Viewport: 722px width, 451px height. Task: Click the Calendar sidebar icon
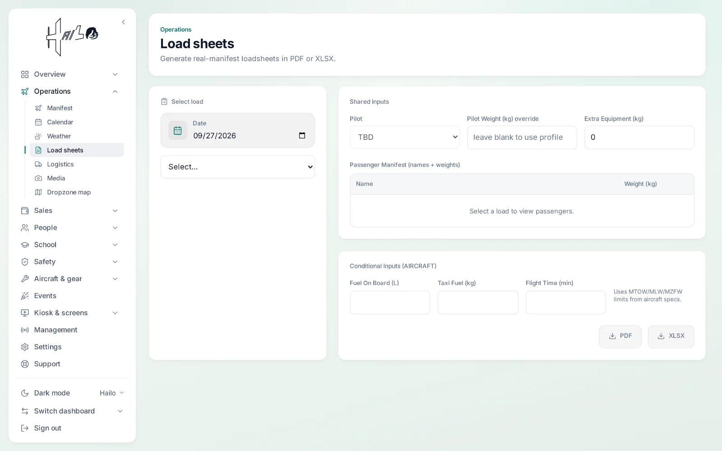pos(38,122)
